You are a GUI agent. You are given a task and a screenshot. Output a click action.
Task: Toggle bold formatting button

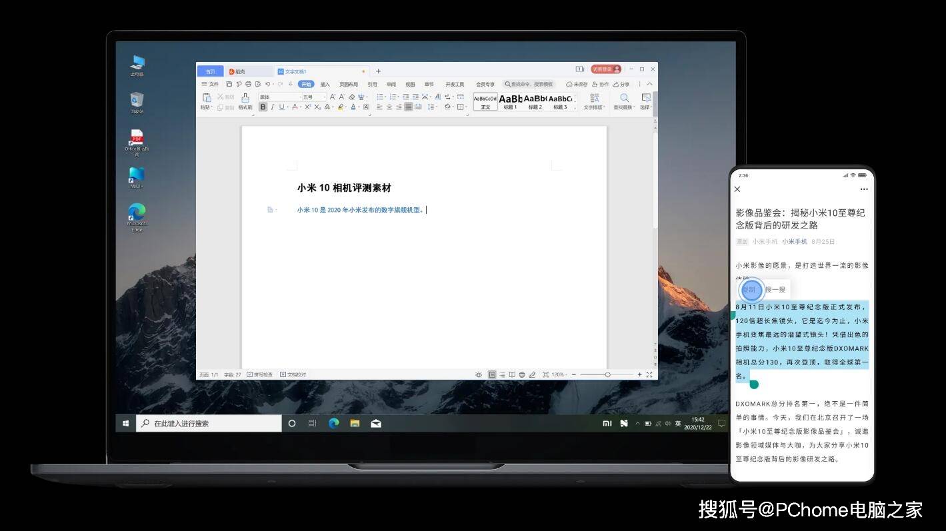click(x=263, y=107)
